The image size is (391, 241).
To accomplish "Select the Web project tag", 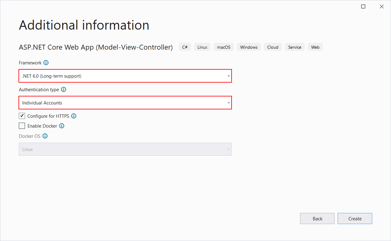I will [315, 47].
